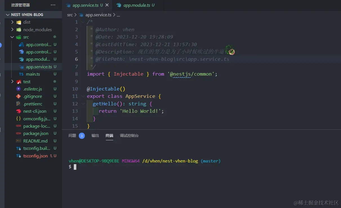Switch to the app.module.ts editor tab

click(x=138, y=5)
